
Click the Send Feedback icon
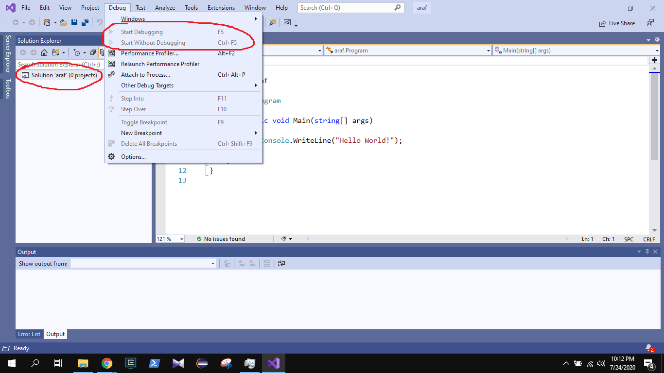point(650,23)
